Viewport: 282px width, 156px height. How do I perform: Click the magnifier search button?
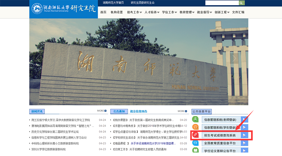point(242,3)
